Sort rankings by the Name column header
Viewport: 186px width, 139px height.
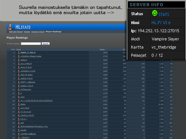click(x=19, y=49)
